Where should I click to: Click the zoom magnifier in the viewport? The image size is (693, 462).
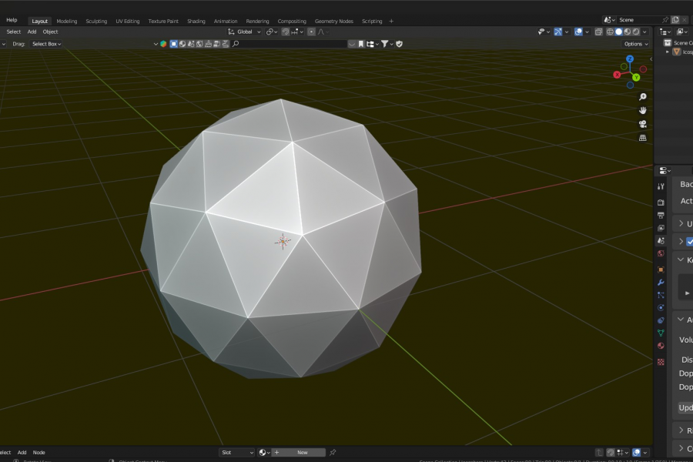click(643, 97)
